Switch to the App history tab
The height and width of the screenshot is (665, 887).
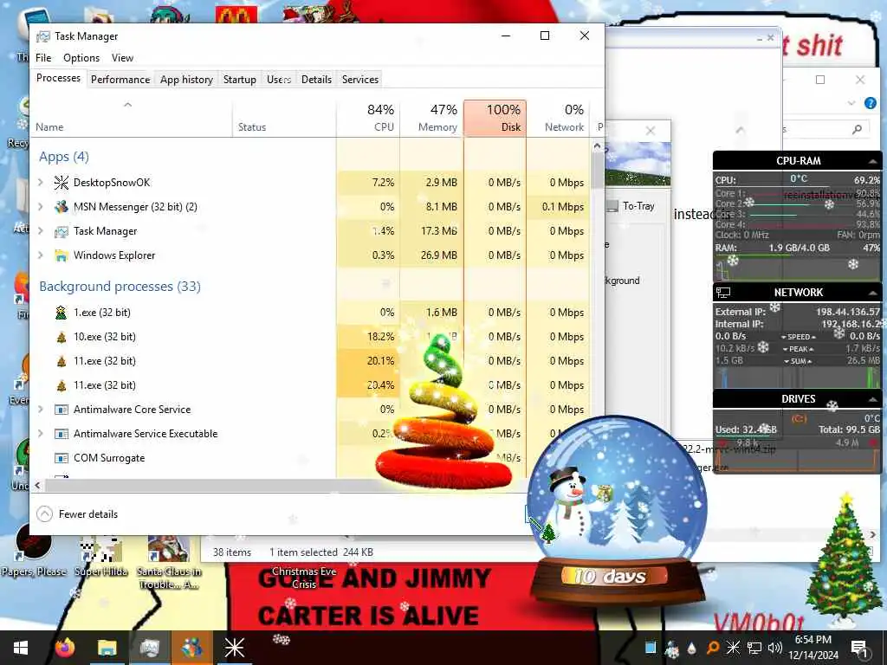186,79
